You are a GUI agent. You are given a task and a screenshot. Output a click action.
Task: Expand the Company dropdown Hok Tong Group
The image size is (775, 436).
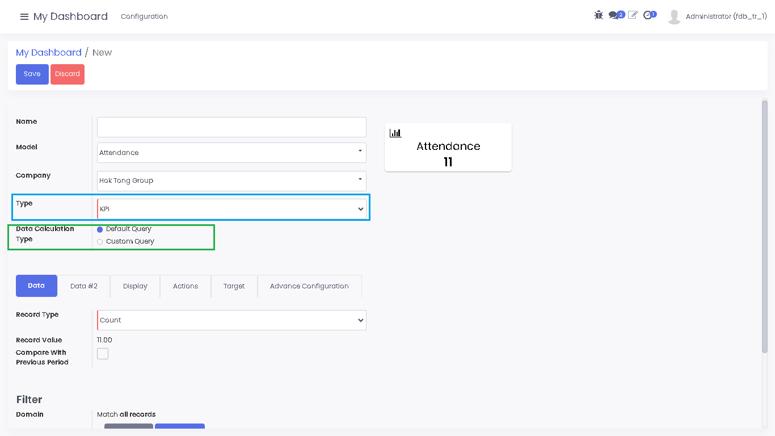point(231,181)
